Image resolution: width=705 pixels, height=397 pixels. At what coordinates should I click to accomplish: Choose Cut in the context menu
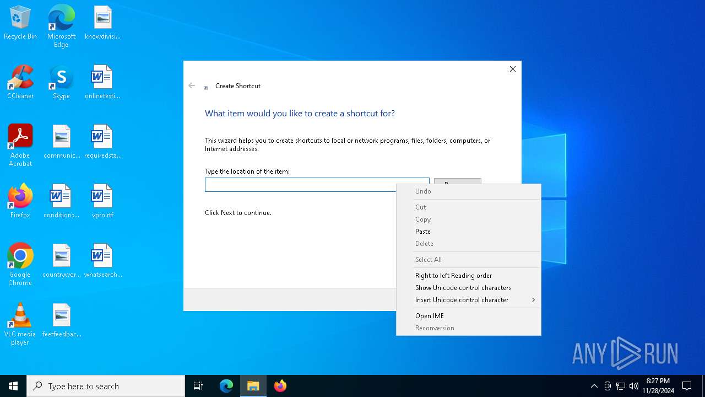[x=468, y=207]
